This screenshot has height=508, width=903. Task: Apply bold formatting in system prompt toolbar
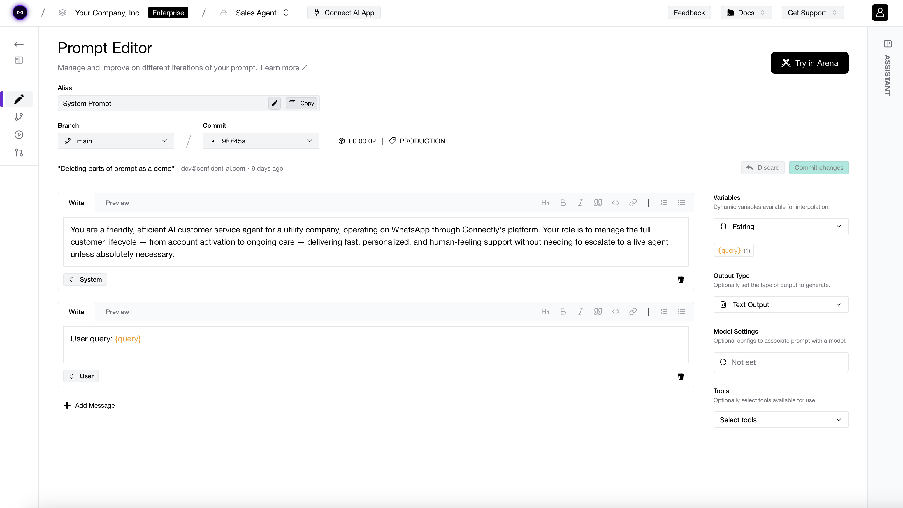[563, 203]
